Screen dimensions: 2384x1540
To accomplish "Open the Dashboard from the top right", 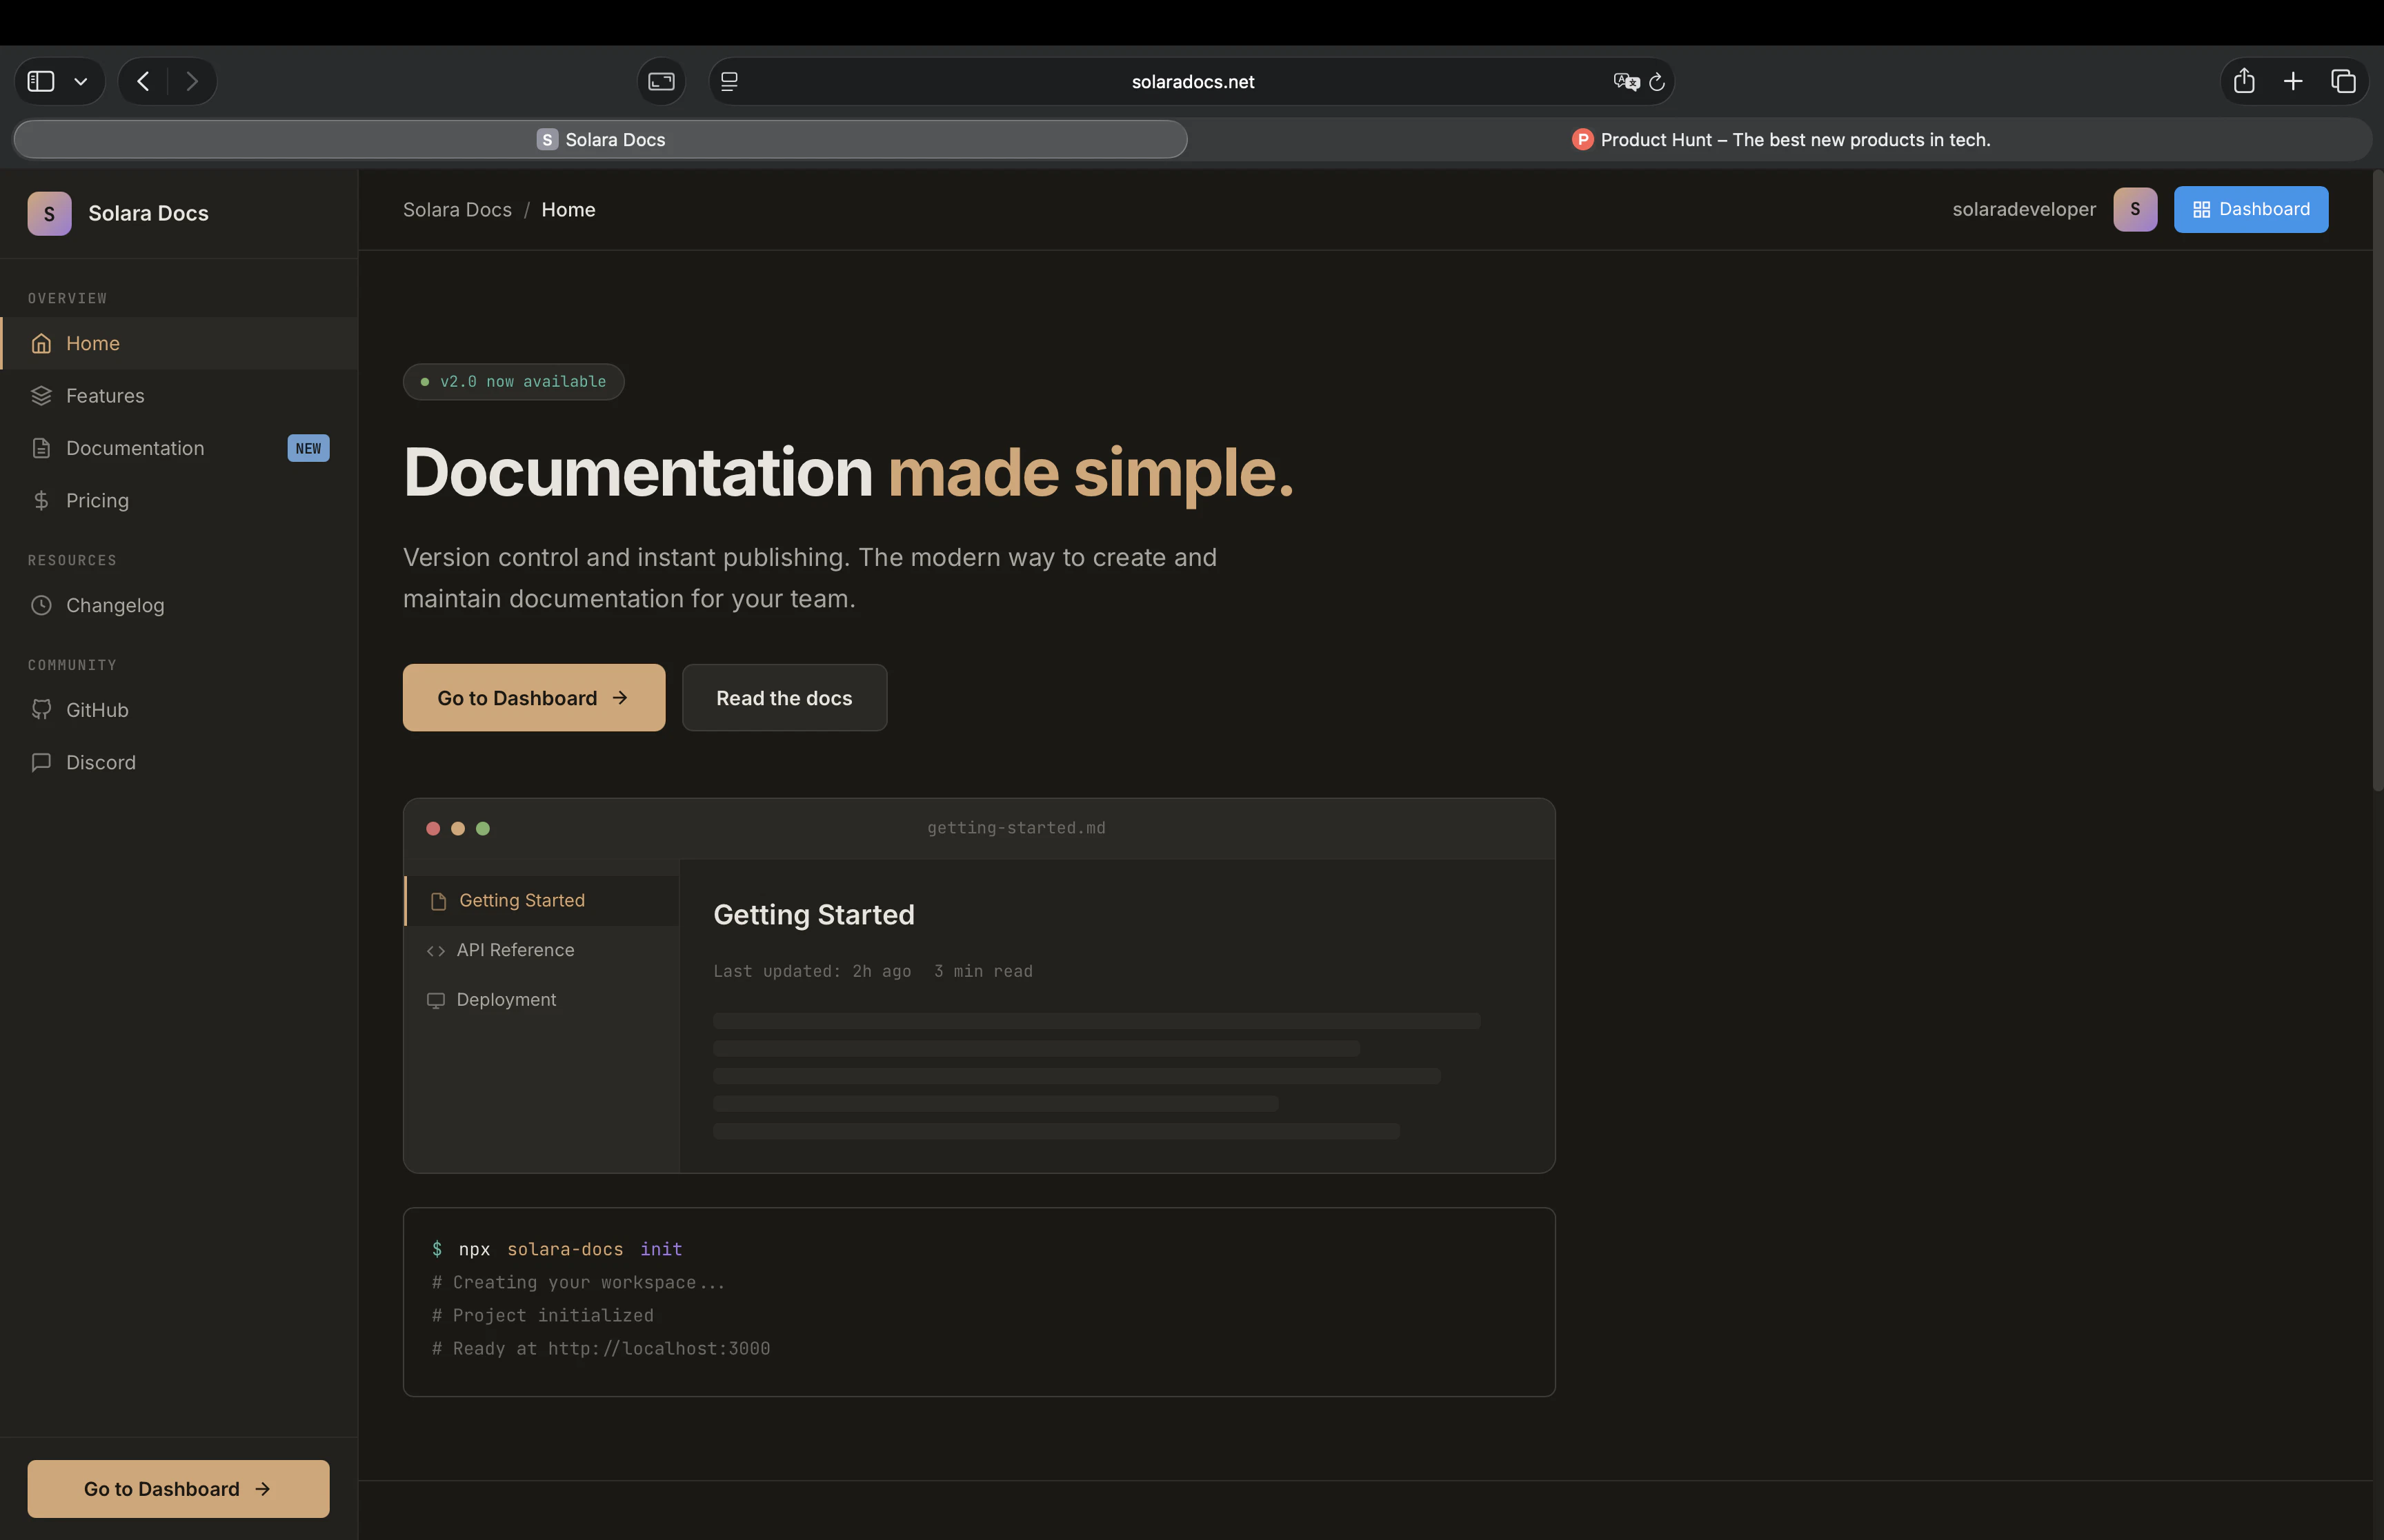I will click(2250, 209).
